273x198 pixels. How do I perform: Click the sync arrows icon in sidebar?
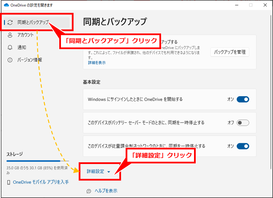tap(10, 23)
